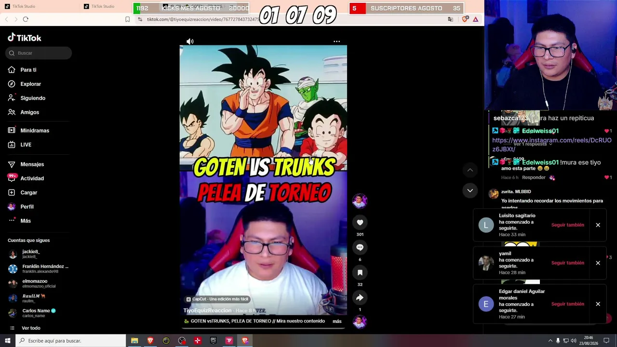Open the Brave Shields lion icon
Image resolution: width=617 pixels, height=347 pixels.
465,19
